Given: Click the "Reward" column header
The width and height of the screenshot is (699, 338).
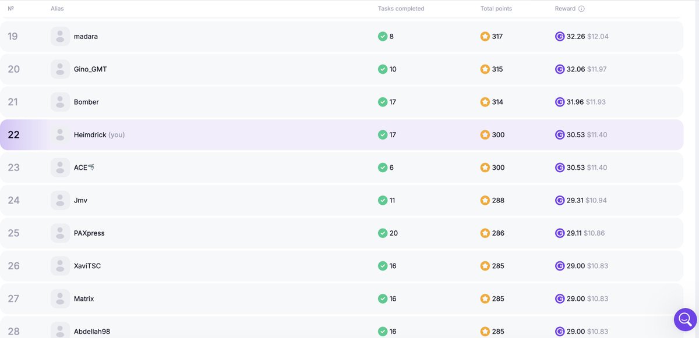Looking at the screenshot, I should 565,9.
